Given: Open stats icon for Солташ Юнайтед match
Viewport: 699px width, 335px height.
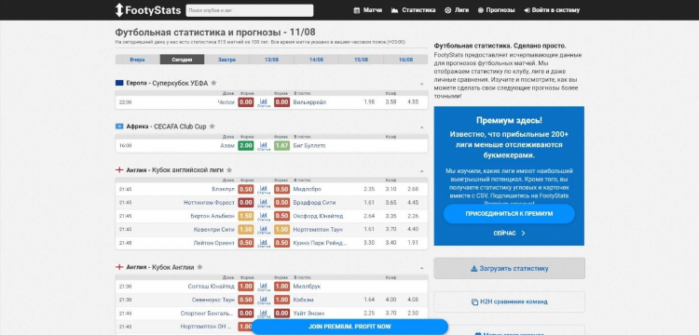Looking at the screenshot, I should [264, 287].
